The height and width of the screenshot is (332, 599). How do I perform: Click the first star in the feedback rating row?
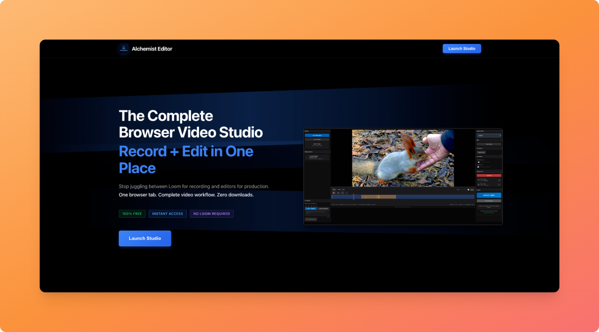pyautogui.click(x=306, y=206)
